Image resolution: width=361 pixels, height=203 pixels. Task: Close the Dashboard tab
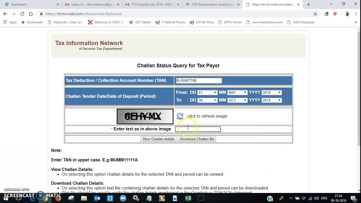58,5
